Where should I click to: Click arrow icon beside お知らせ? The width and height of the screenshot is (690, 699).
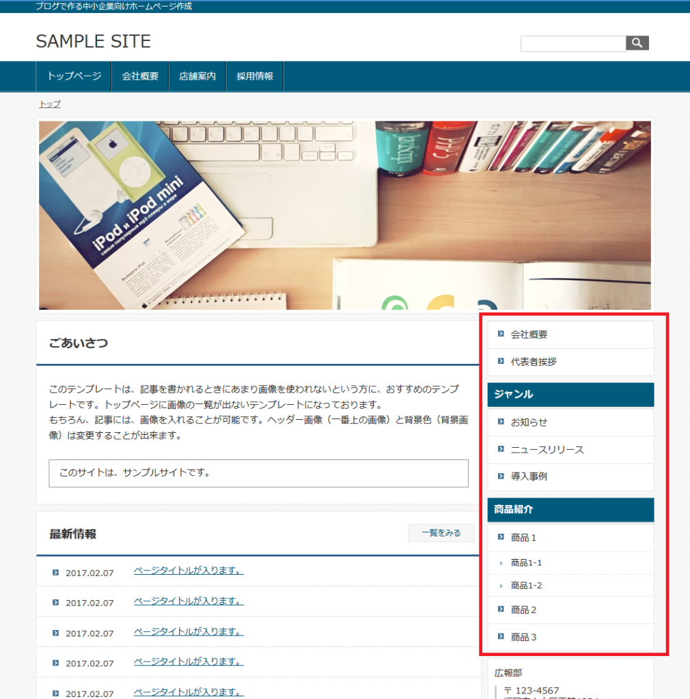tap(501, 422)
